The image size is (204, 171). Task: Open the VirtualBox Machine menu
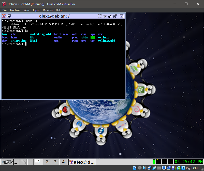pos(15,10)
